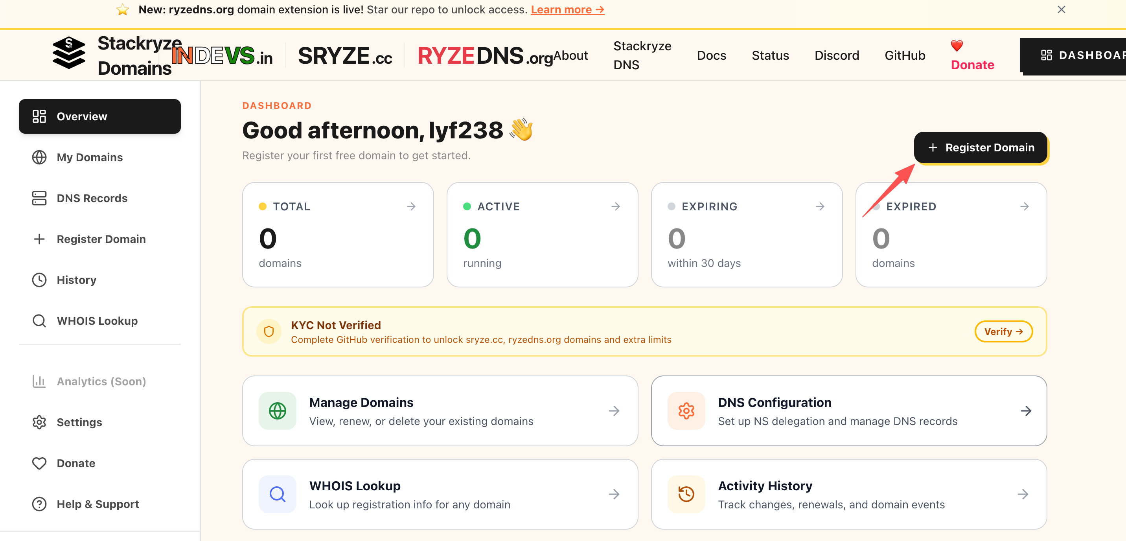Click the black Register Domain button
Image resolution: width=1126 pixels, height=541 pixels.
981,148
